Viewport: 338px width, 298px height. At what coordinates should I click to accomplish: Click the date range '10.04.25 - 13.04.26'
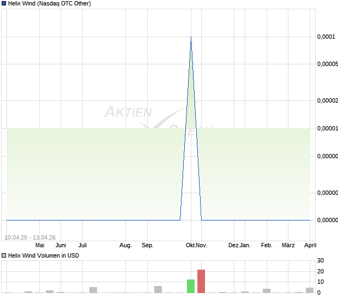(x=30, y=237)
